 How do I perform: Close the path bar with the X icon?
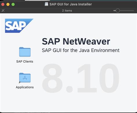click(x=3, y=10)
